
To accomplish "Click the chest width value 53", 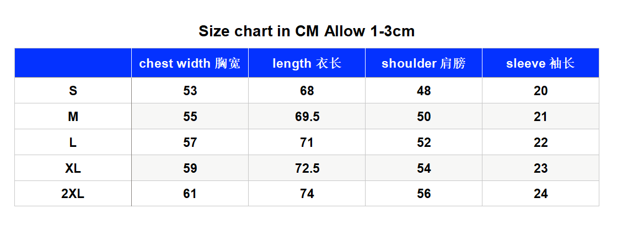I will 190,91.
